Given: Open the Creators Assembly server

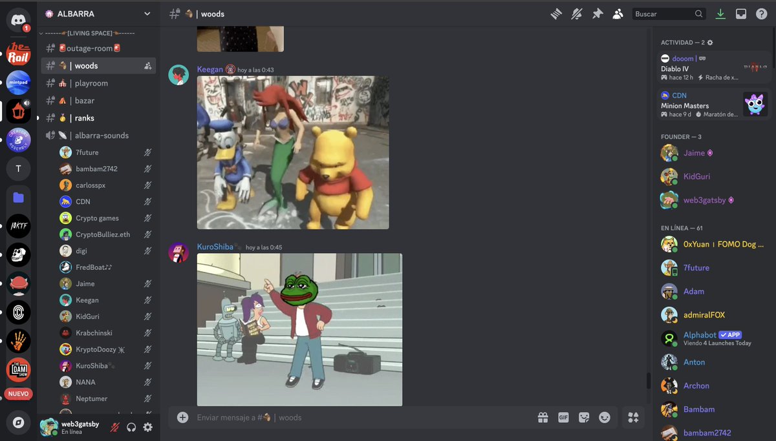Looking at the screenshot, I should [x=18, y=140].
